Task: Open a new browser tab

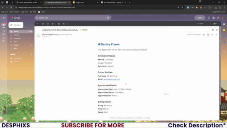Action: pos(130,2)
